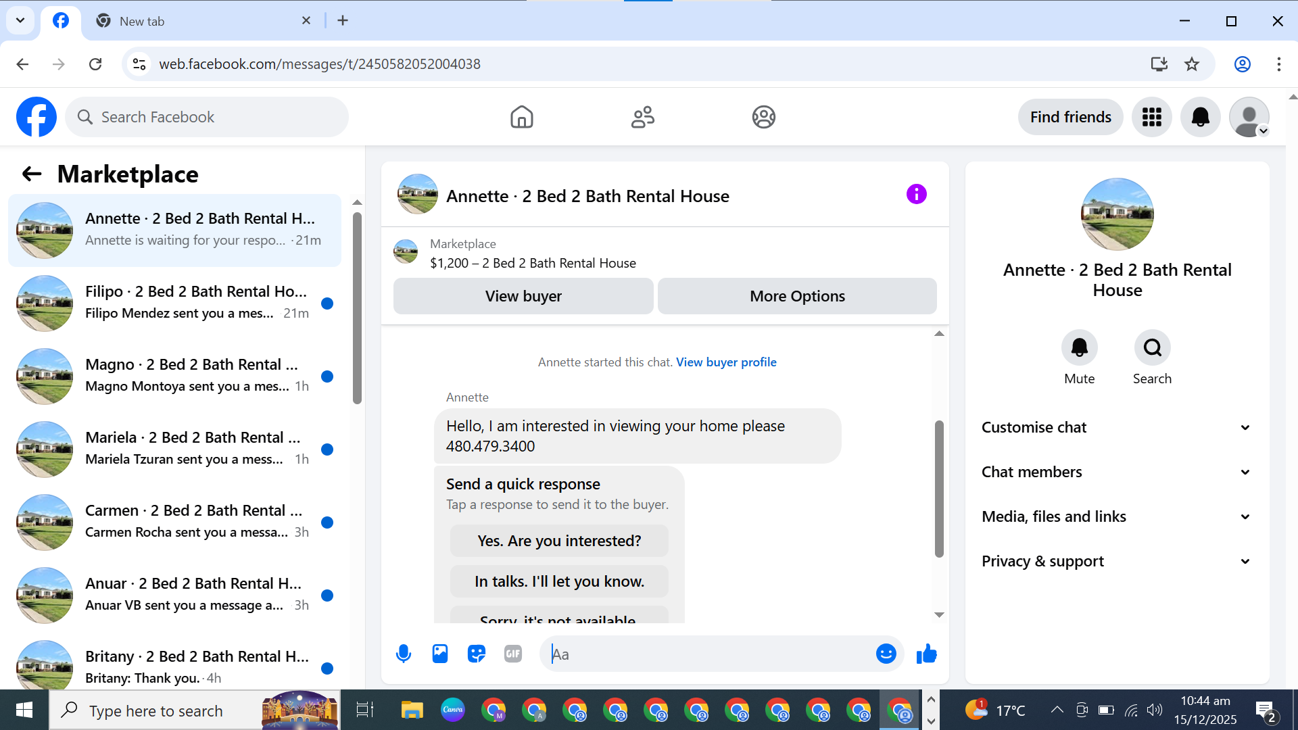The height and width of the screenshot is (730, 1298).
Task: Click the View buyer button
Action: (523, 296)
